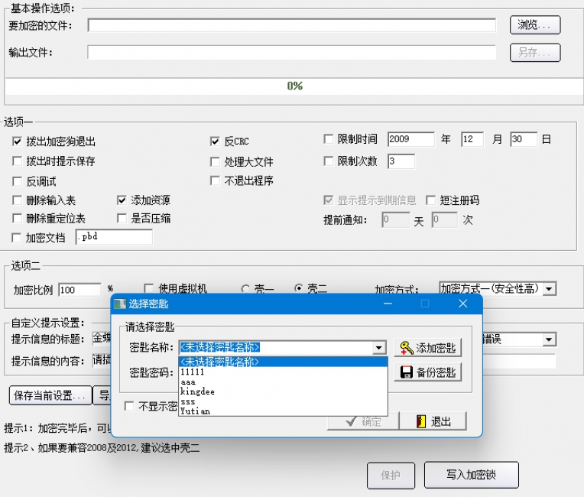Click the 要加密的文件 input field
Image resolution: width=584 pixels, height=497 pixels.
click(x=291, y=25)
